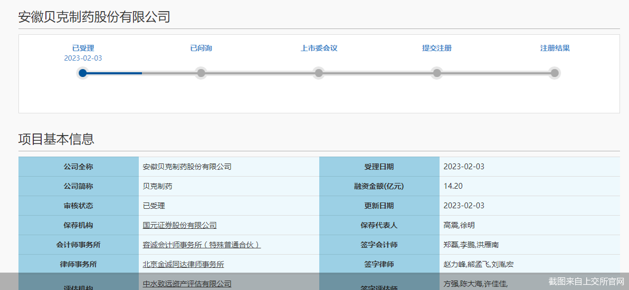Select the 提交注册 stage label
This screenshot has height=290, width=629.
tap(436, 48)
